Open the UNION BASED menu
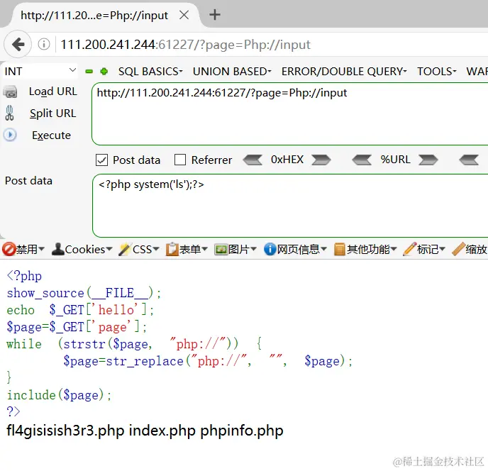The width and height of the screenshot is (488, 471). pyautogui.click(x=232, y=71)
